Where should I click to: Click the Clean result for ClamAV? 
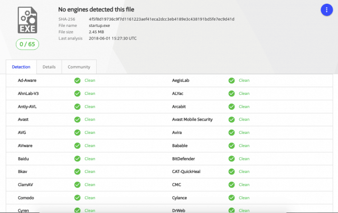[x=90, y=185]
